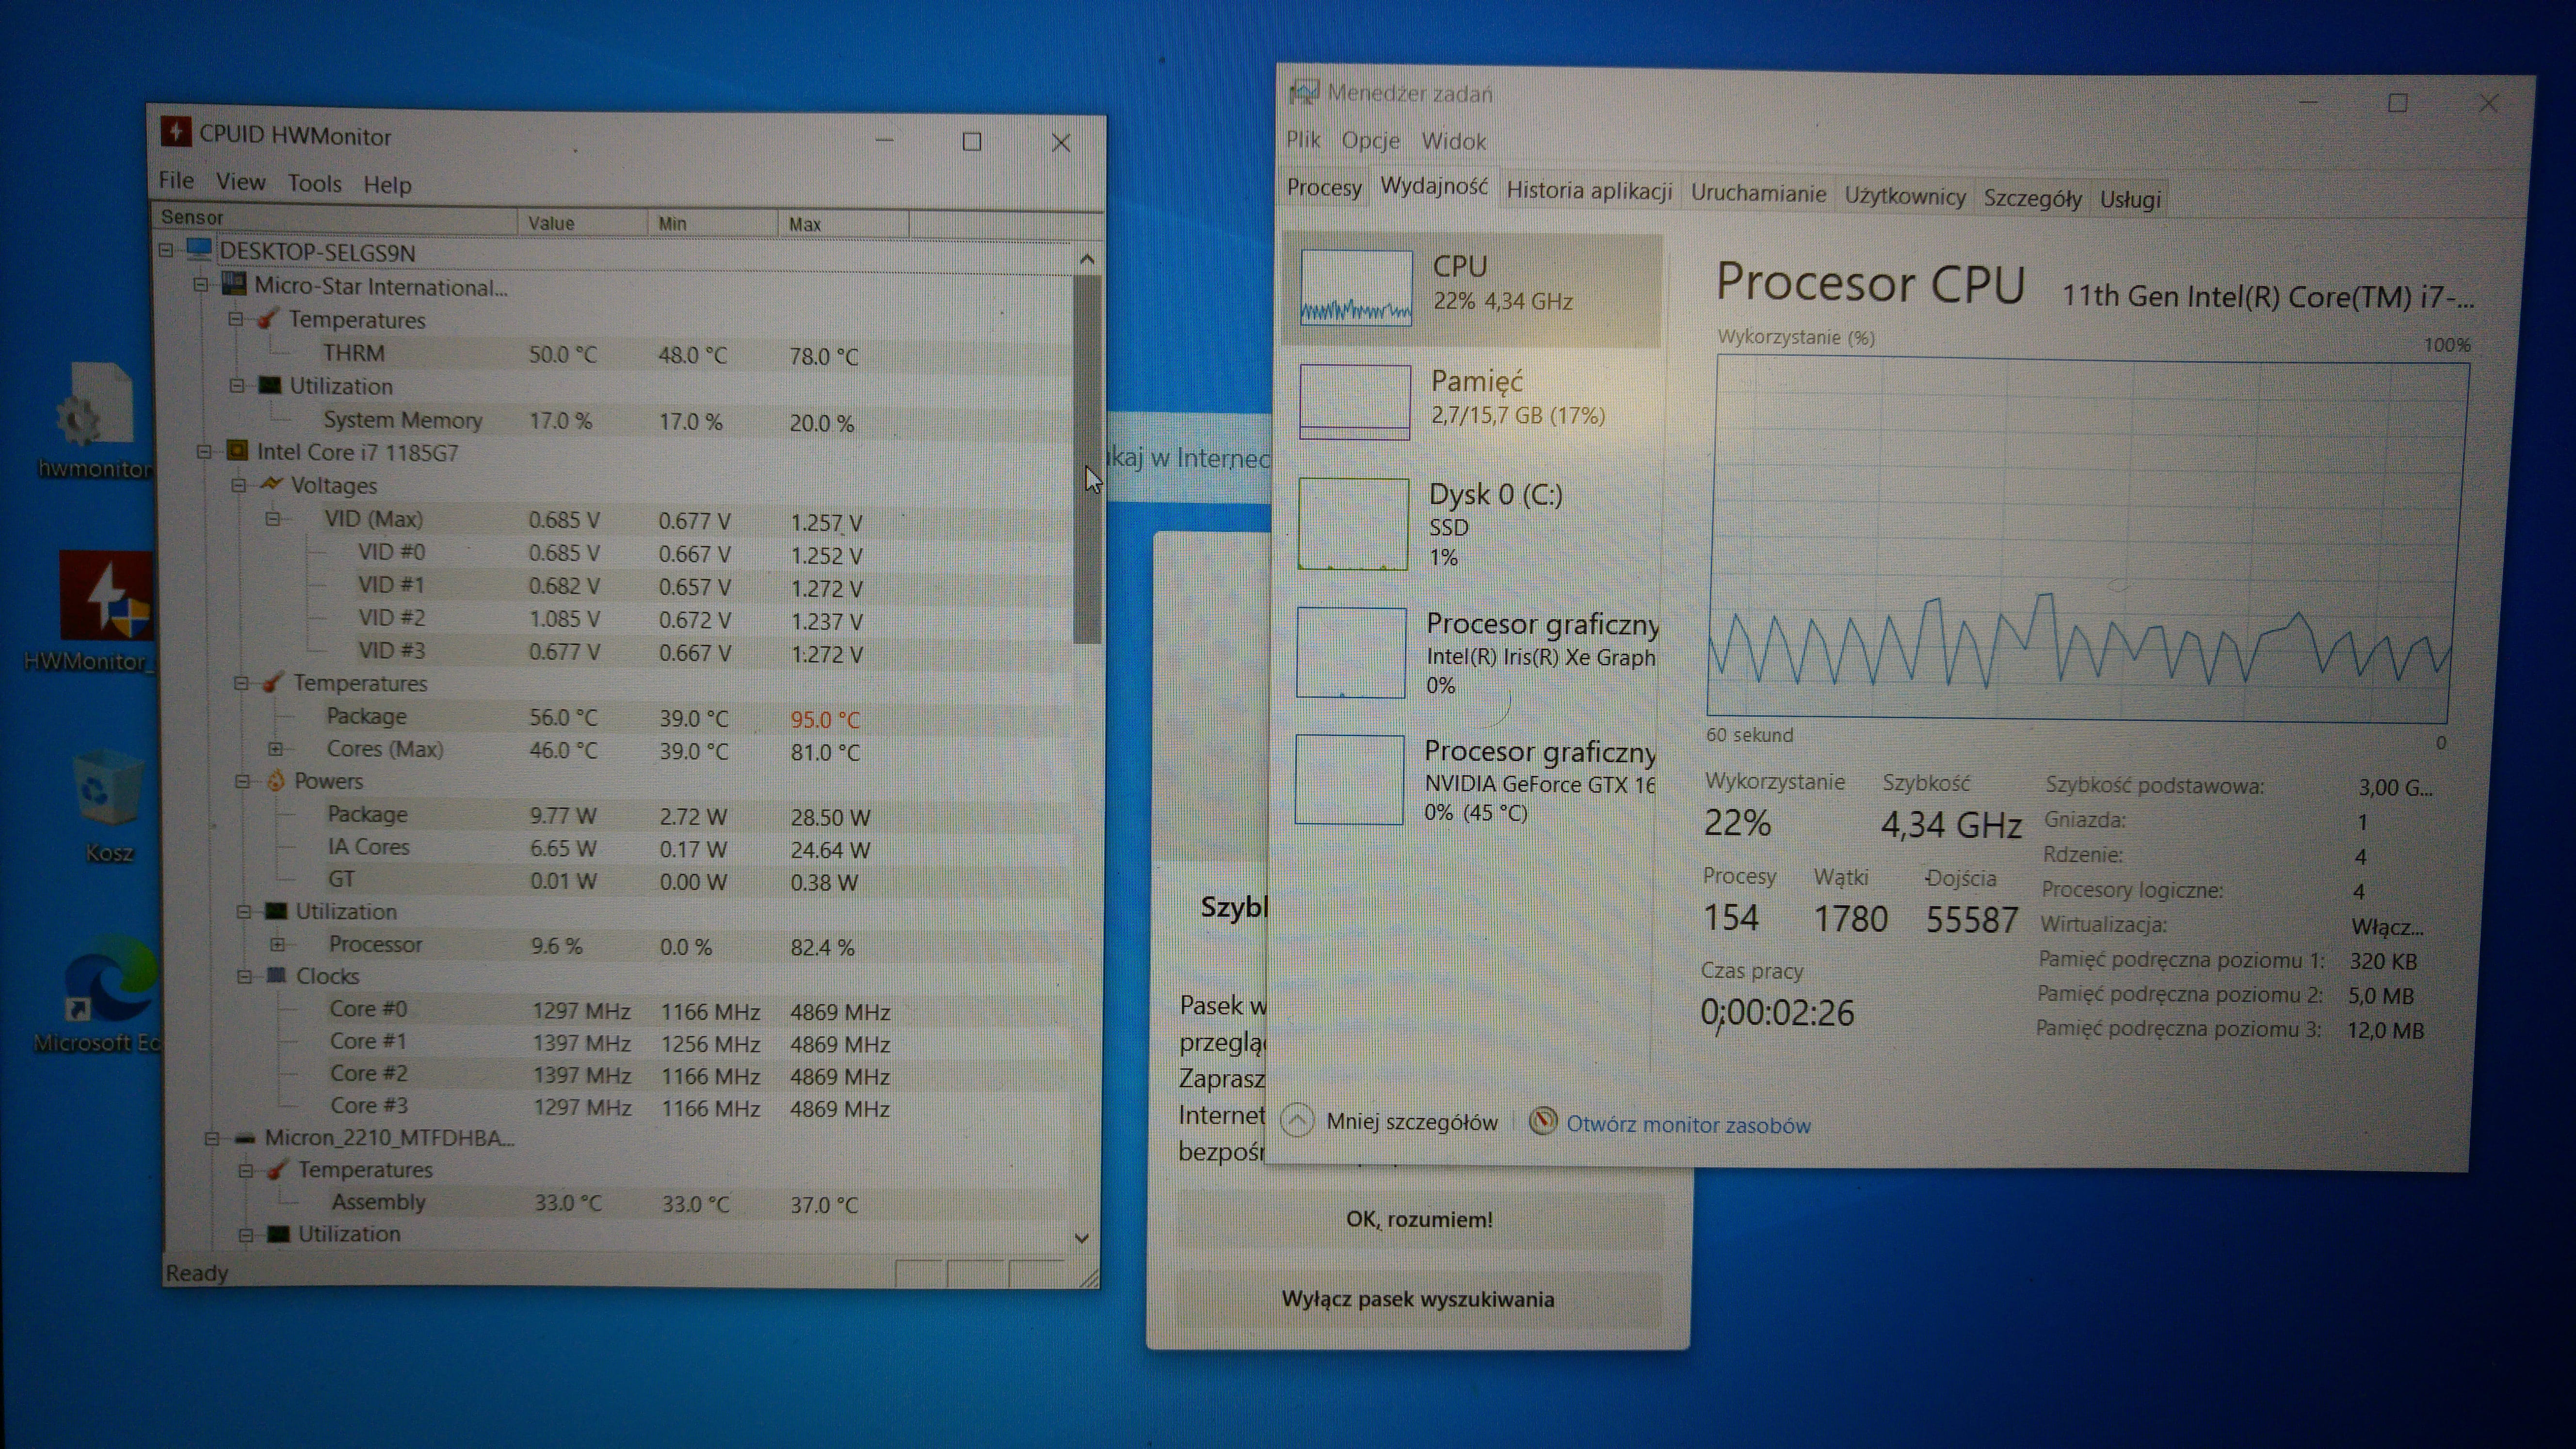This screenshot has height=1449, width=2576.
Task: Click HWMonitor scrollbar down arrow
Action: tap(1081, 1238)
